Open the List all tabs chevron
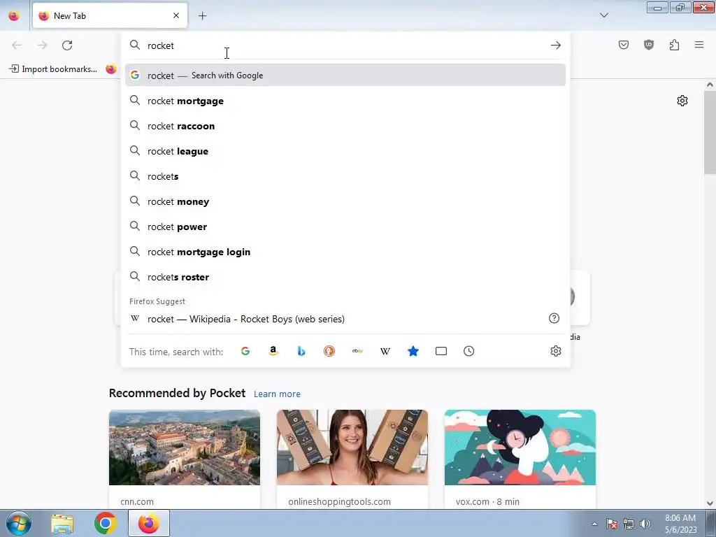 tap(603, 15)
